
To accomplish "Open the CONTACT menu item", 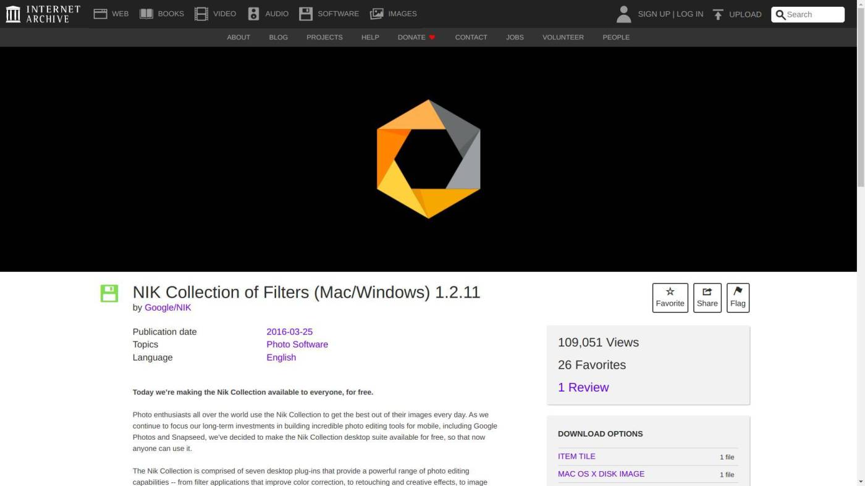I will tap(471, 37).
